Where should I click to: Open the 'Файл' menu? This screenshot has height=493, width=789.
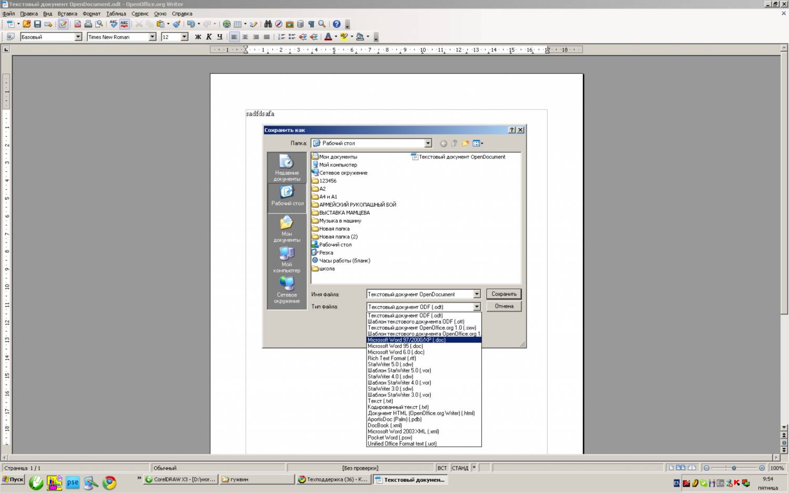[x=8, y=14]
